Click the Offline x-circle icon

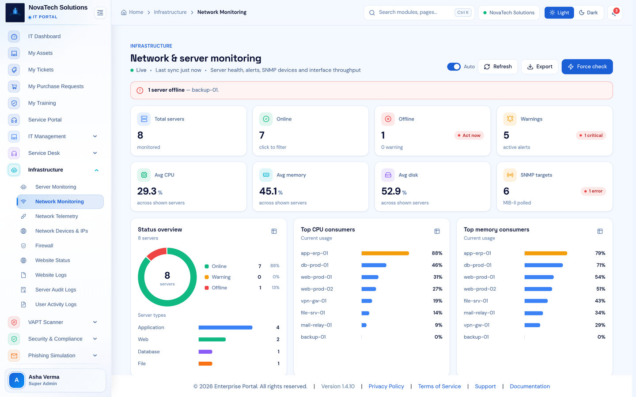388,119
